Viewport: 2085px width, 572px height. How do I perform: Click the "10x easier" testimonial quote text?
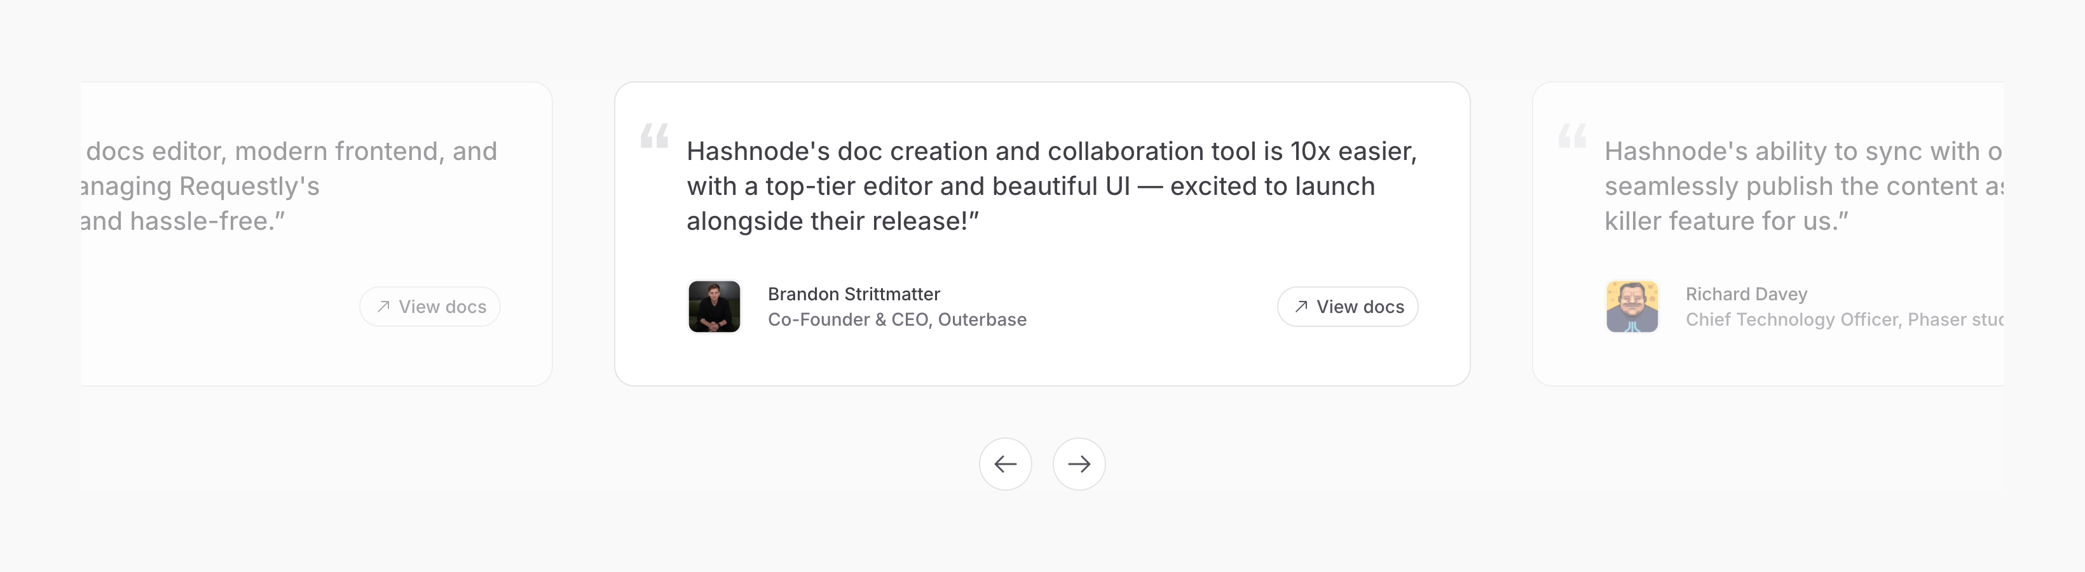coord(1051,151)
